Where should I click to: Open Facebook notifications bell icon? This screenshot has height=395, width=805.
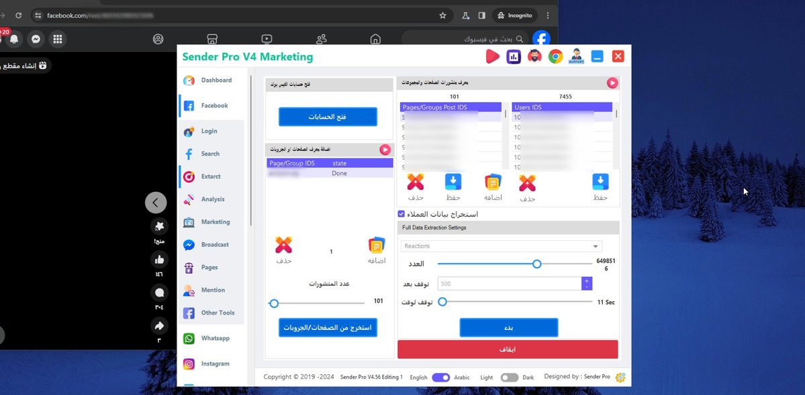tap(14, 39)
